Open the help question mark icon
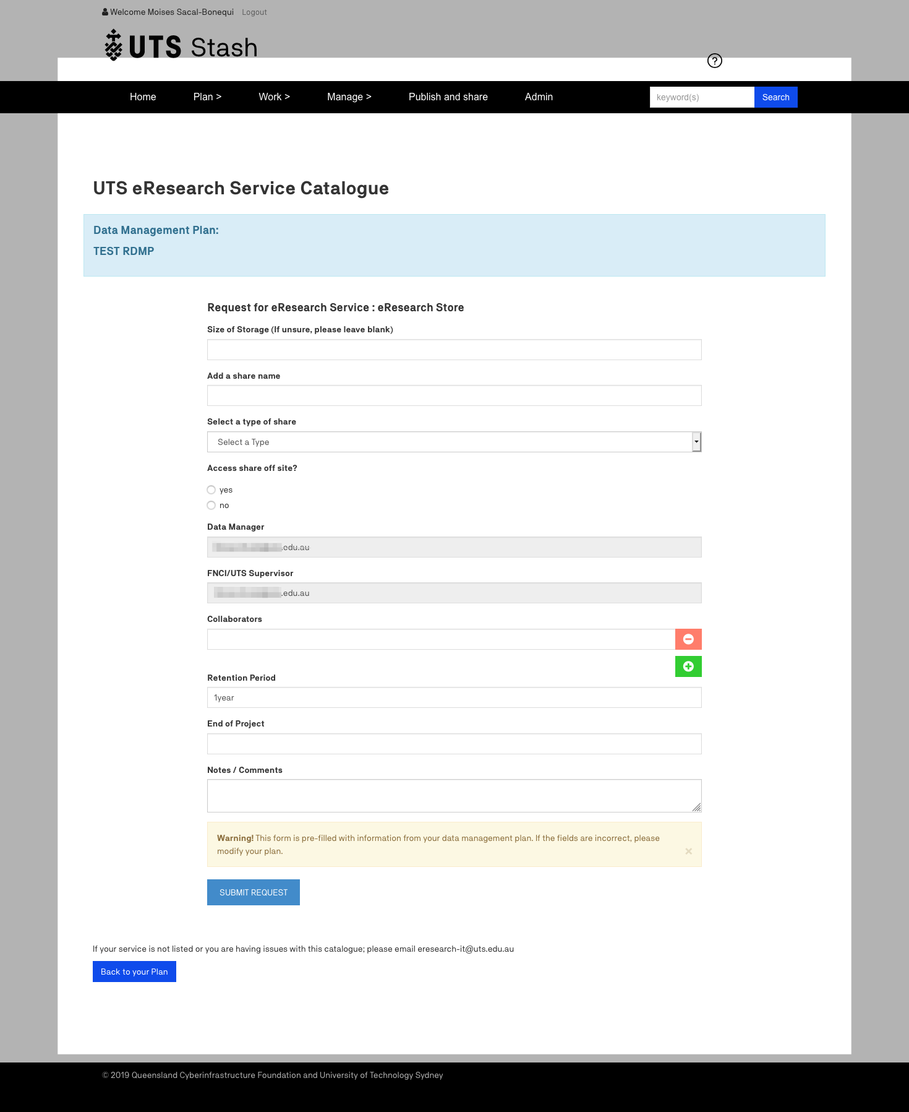Image resolution: width=909 pixels, height=1112 pixels. pyautogui.click(x=715, y=61)
